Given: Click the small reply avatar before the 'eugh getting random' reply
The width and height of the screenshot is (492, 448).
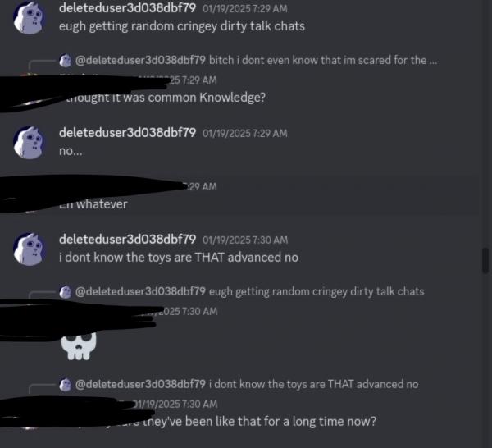Looking at the screenshot, I should pos(66,291).
